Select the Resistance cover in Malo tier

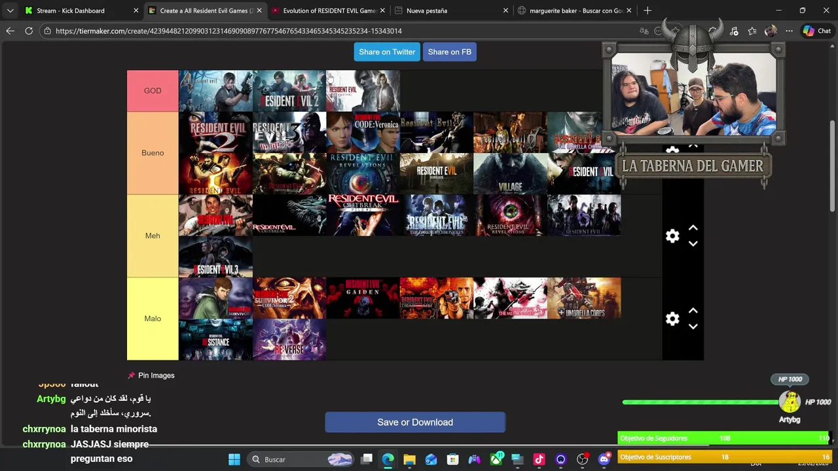click(x=215, y=339)
